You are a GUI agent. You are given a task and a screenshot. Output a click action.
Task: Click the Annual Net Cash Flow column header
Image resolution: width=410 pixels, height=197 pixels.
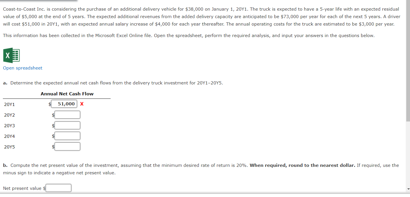point(67,94)
